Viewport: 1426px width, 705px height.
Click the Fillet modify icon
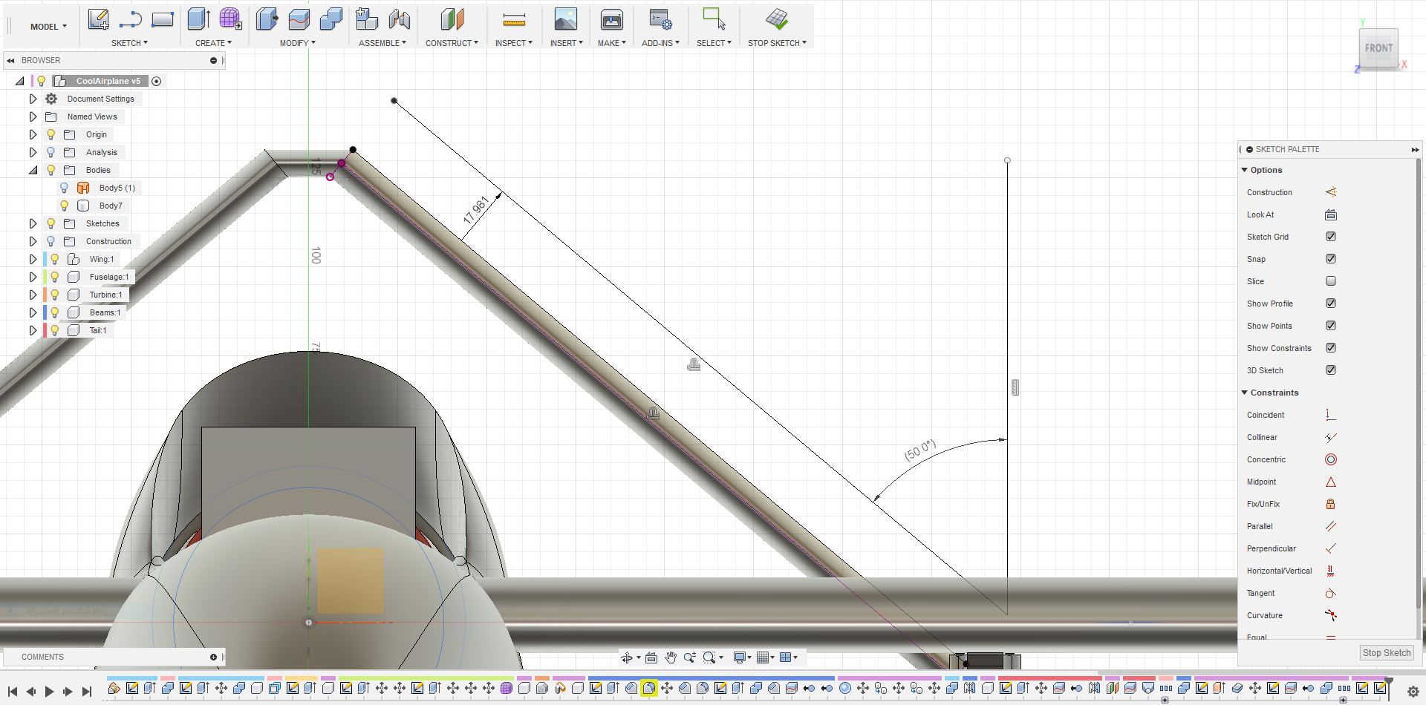299,19
